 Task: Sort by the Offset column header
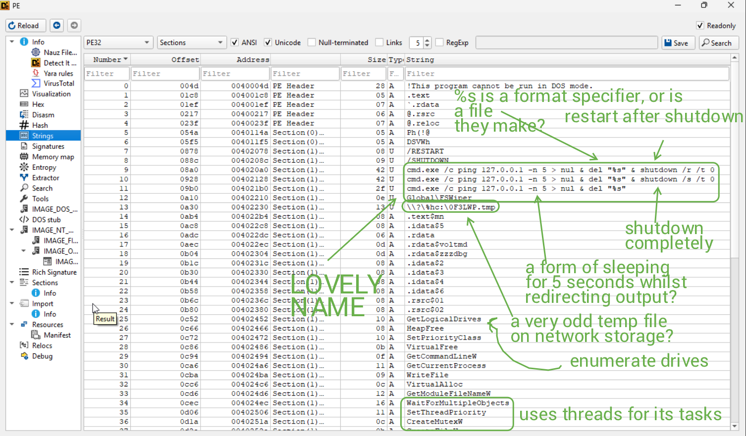[185, 59]
